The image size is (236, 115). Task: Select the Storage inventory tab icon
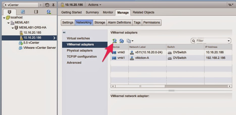[36, 12]
